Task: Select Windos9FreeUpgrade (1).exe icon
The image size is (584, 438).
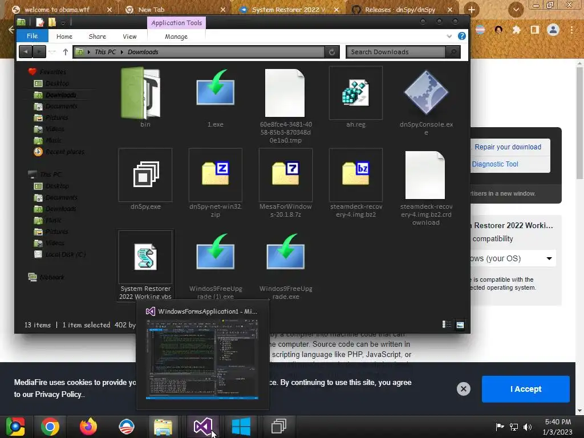Action: (216, 252)
